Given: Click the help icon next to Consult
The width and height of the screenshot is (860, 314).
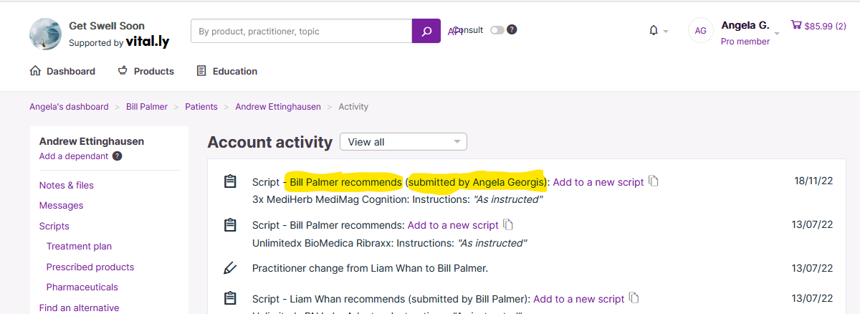Looking at the screenshot, I should click(512, 29).
